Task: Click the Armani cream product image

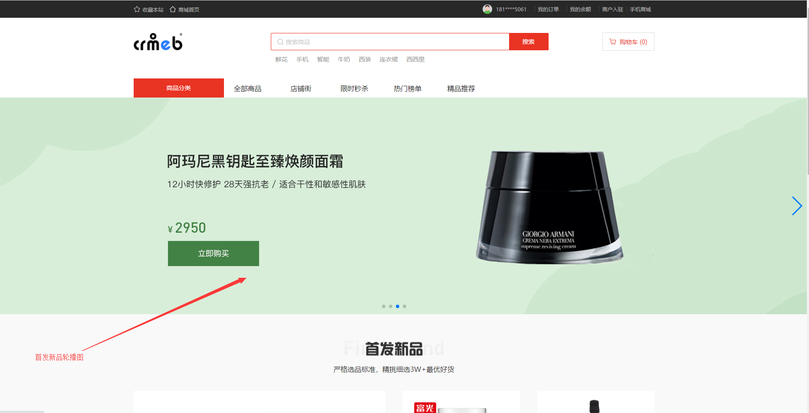Action: click(x=549, y=207)
